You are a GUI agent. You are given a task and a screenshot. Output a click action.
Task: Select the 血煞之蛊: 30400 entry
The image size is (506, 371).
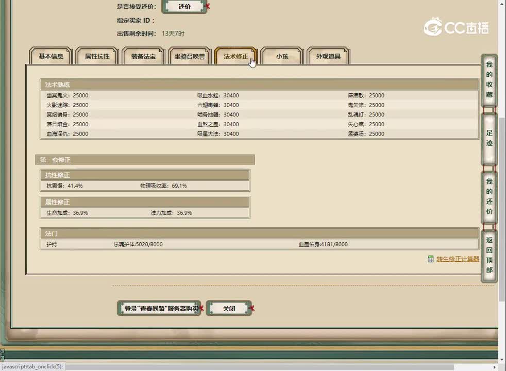pos(218,124)
